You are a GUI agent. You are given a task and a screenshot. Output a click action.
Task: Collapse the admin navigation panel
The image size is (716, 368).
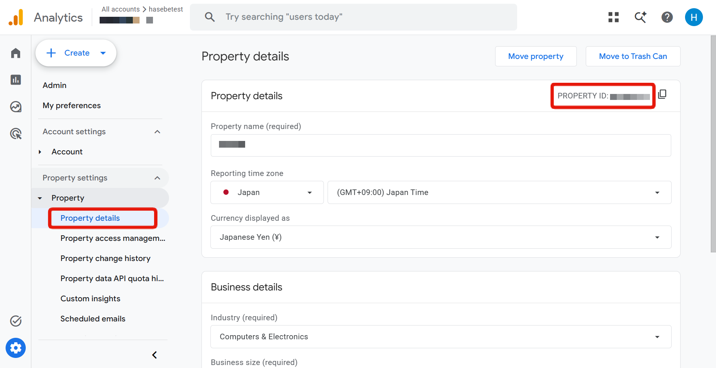(154, 355)
